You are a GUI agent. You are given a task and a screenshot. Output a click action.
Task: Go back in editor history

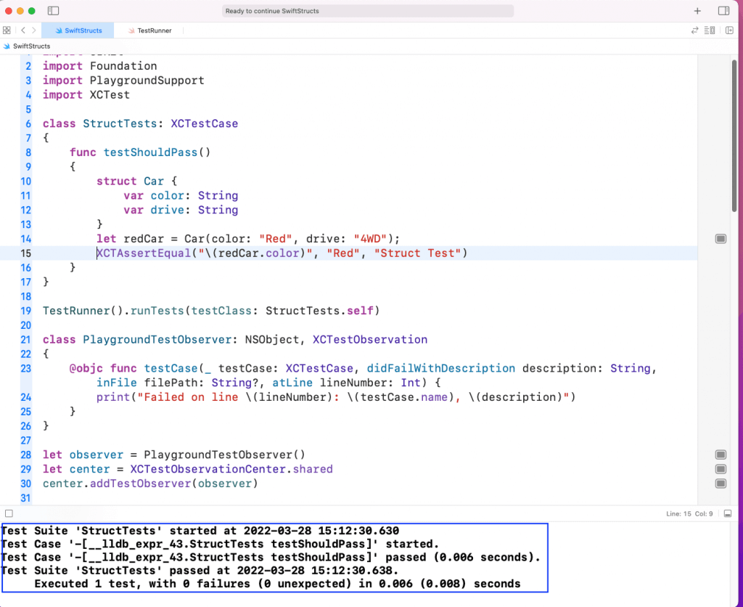coord(23,30)
